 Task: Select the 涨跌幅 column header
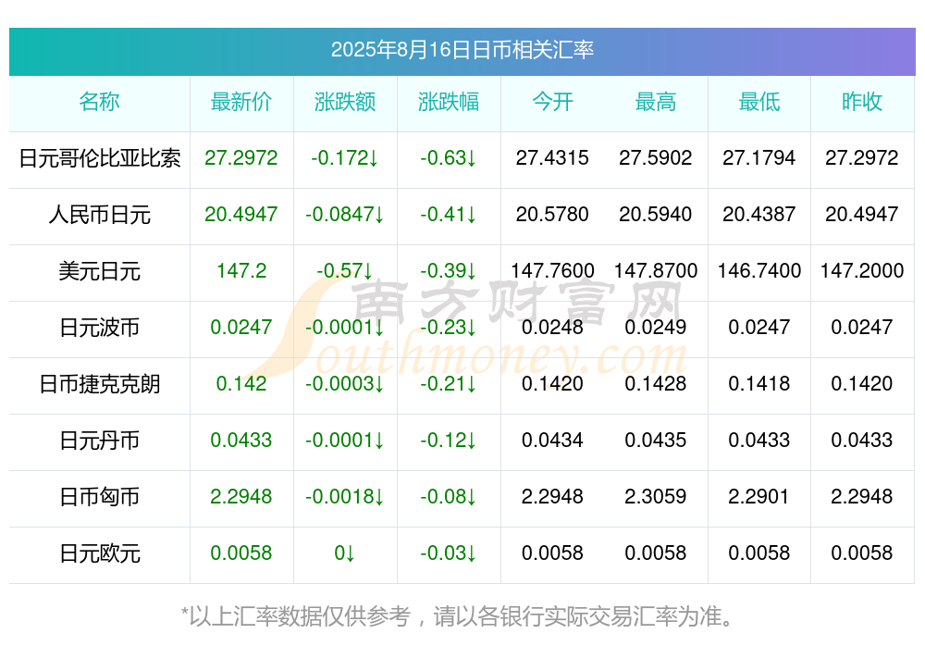pos(449,102)
